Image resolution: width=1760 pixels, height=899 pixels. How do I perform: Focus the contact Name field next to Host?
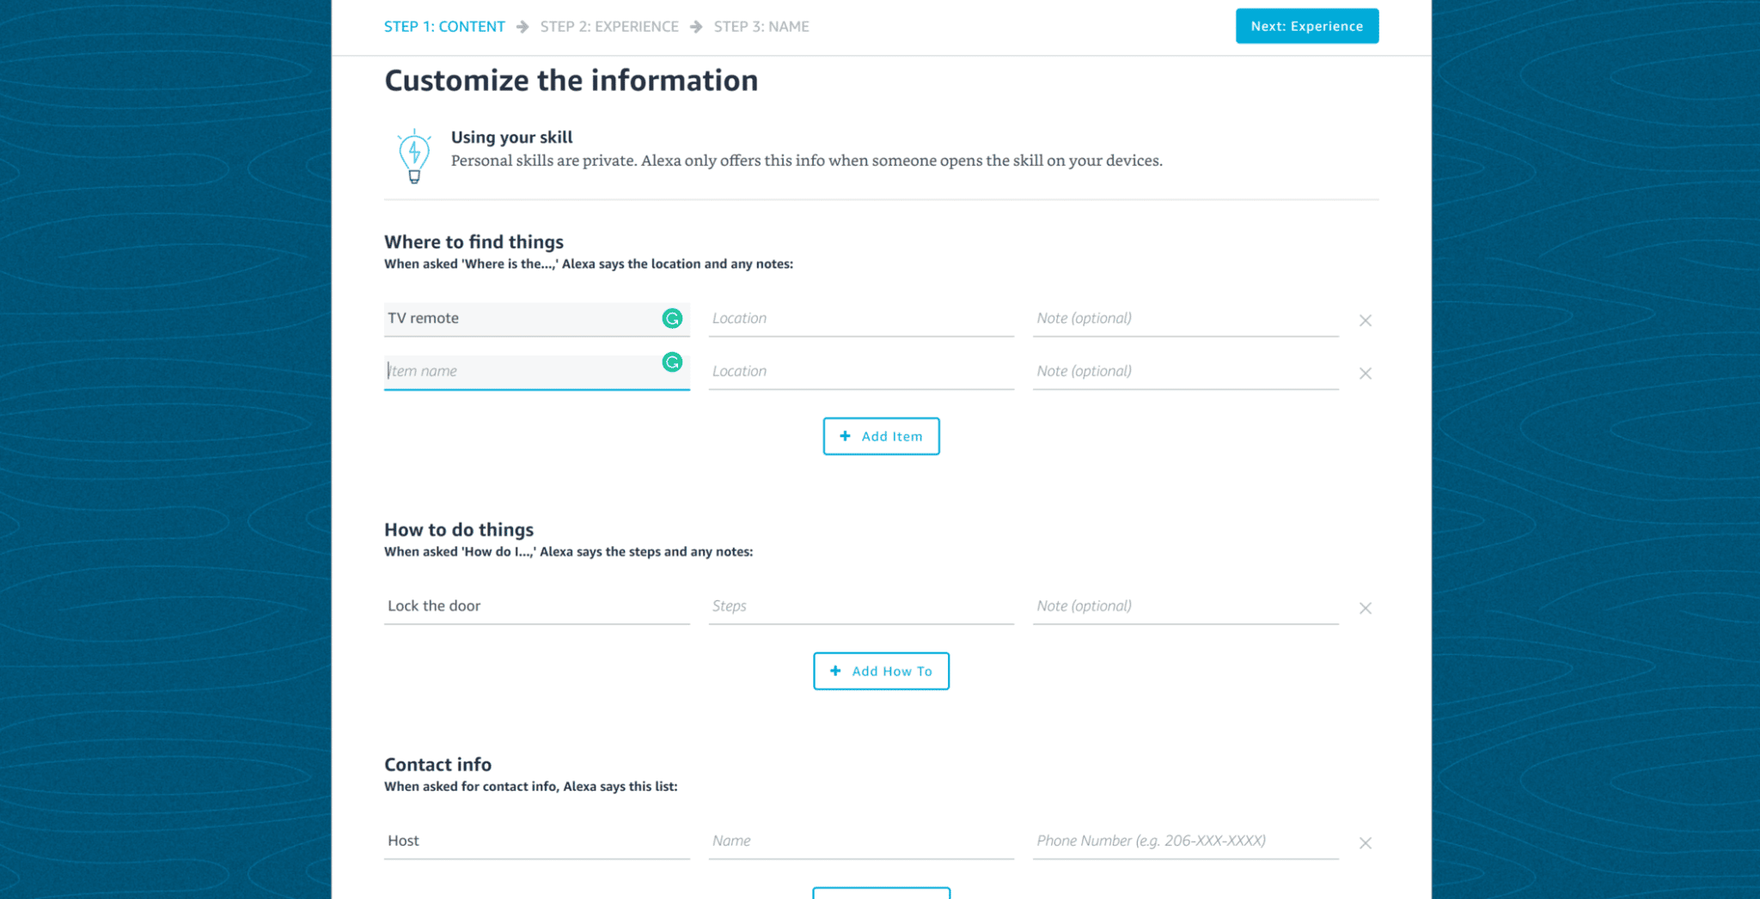tap(860, 841)
